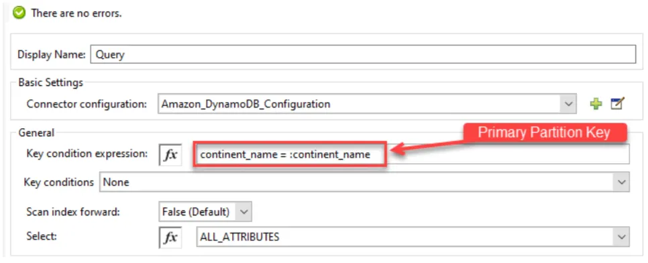Screen dimensions: 648x263
Task: Expand the Key conditions dropdown
Action: pos(621,182)
